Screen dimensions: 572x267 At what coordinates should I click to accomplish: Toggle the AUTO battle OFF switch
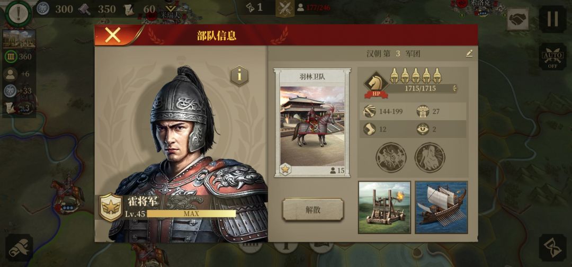click(x=552, y=57)
